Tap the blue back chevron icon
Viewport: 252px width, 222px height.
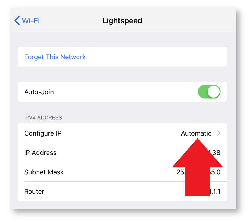(17, 21)
